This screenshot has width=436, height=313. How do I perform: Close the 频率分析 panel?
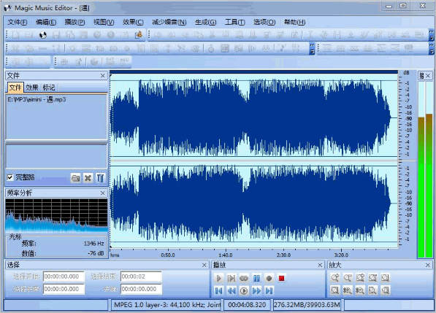coord(102,193)
